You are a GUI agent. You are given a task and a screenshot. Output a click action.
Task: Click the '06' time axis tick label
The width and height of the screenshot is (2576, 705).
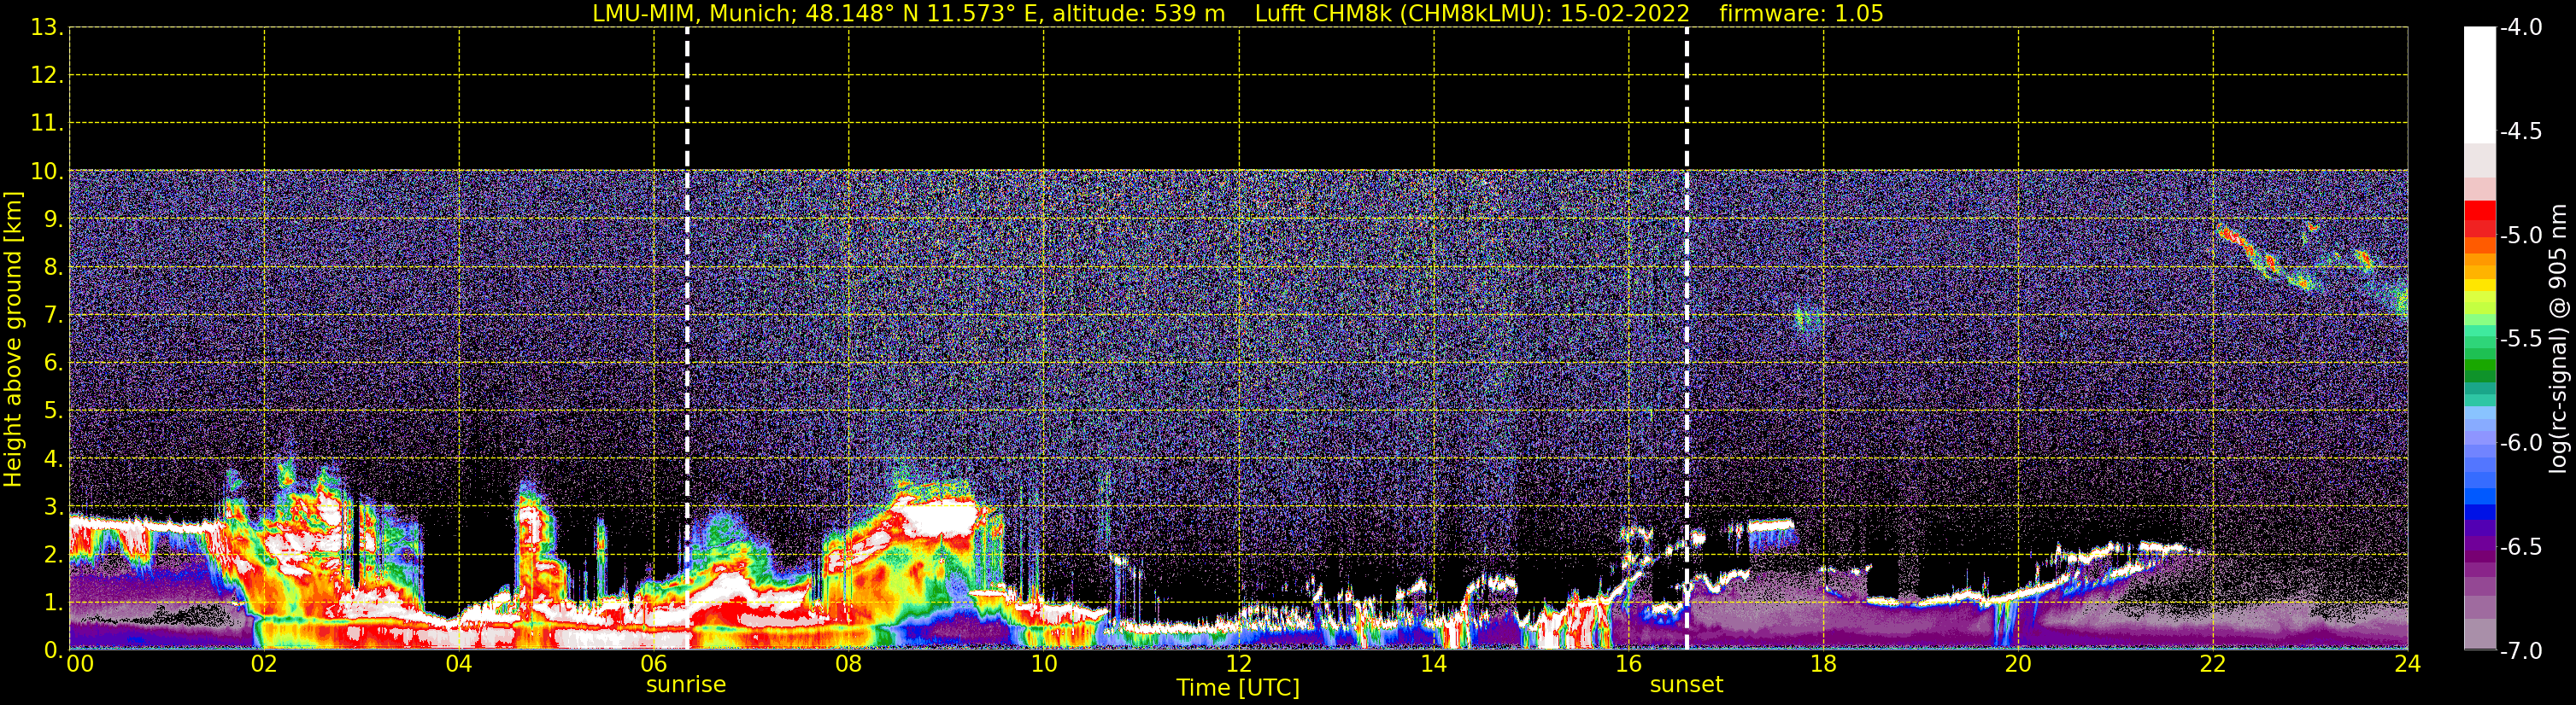tap(654, 664)
